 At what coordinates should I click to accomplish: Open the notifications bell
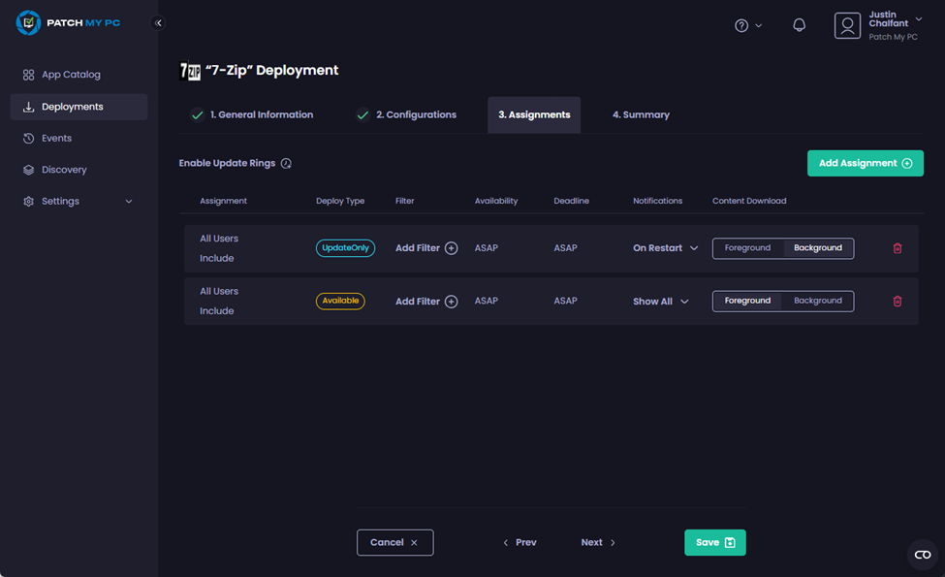coord(799,25)
